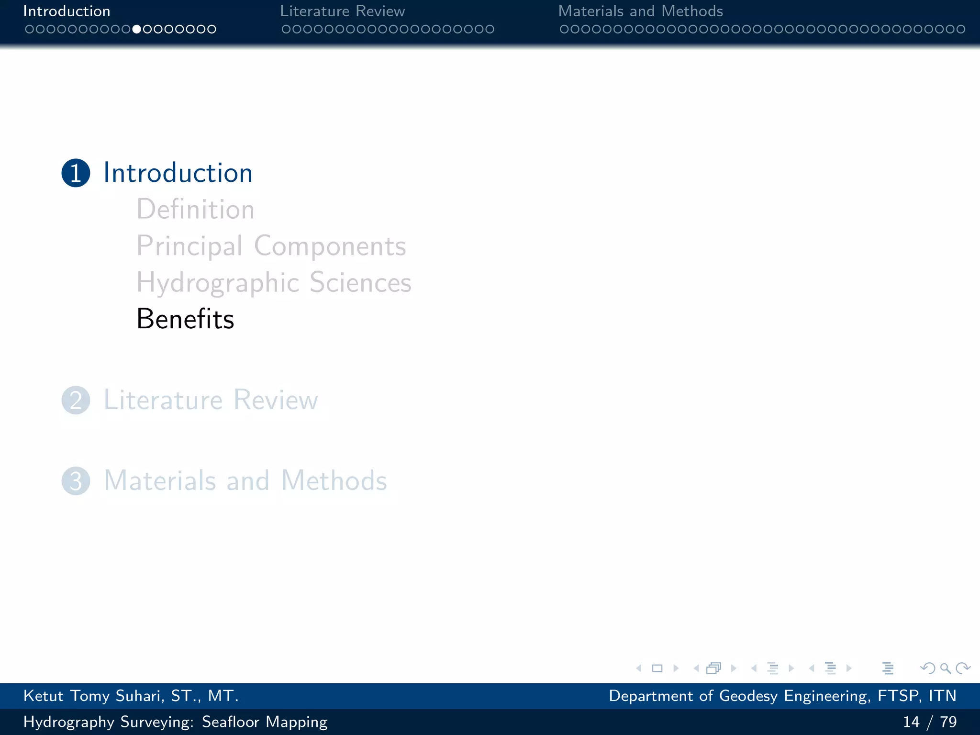Screen dimensions: 980x735
Task: Click author name Ketut Tomy Suhari footer
Action: pos(131,696)
